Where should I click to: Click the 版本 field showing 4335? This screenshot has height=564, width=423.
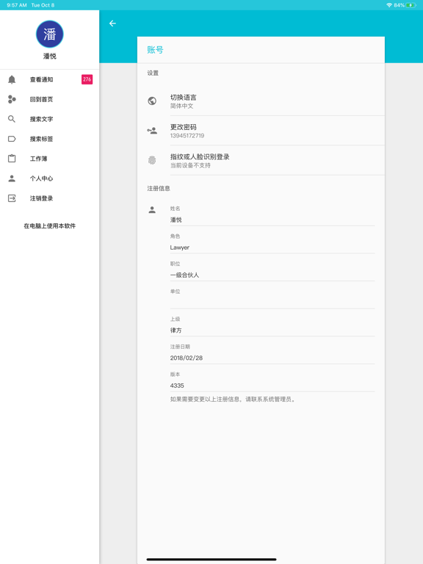(272, 386)
